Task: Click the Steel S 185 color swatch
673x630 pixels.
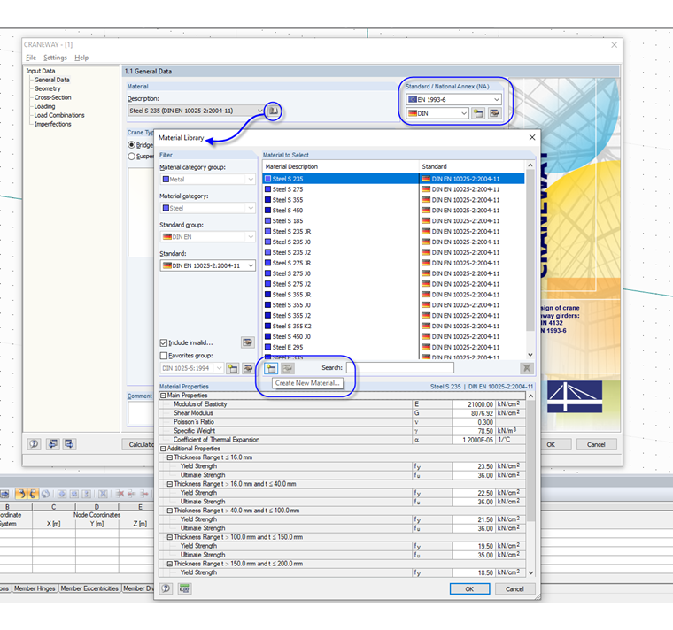Action: click(267, 221)
